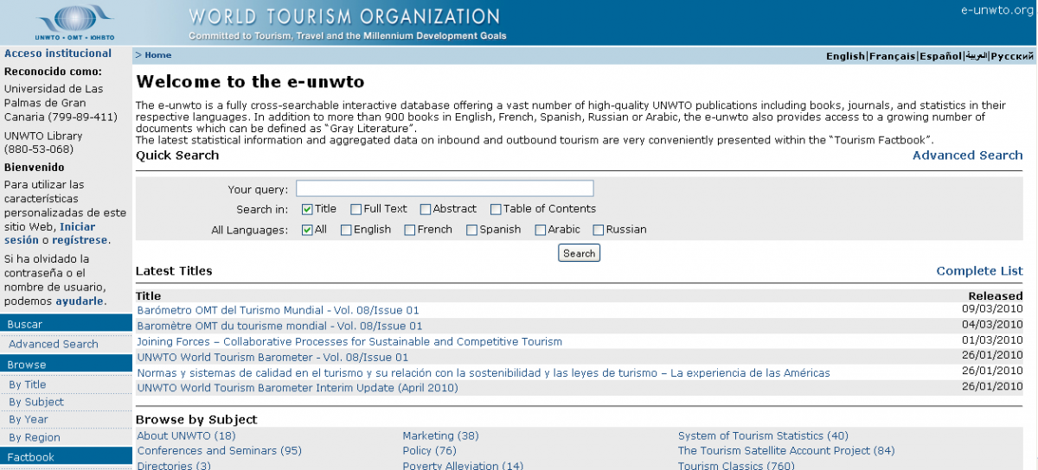Screen dimensions: 1038x470
Task: Enable the Full Text checkbox
Action: click(356, 209)
